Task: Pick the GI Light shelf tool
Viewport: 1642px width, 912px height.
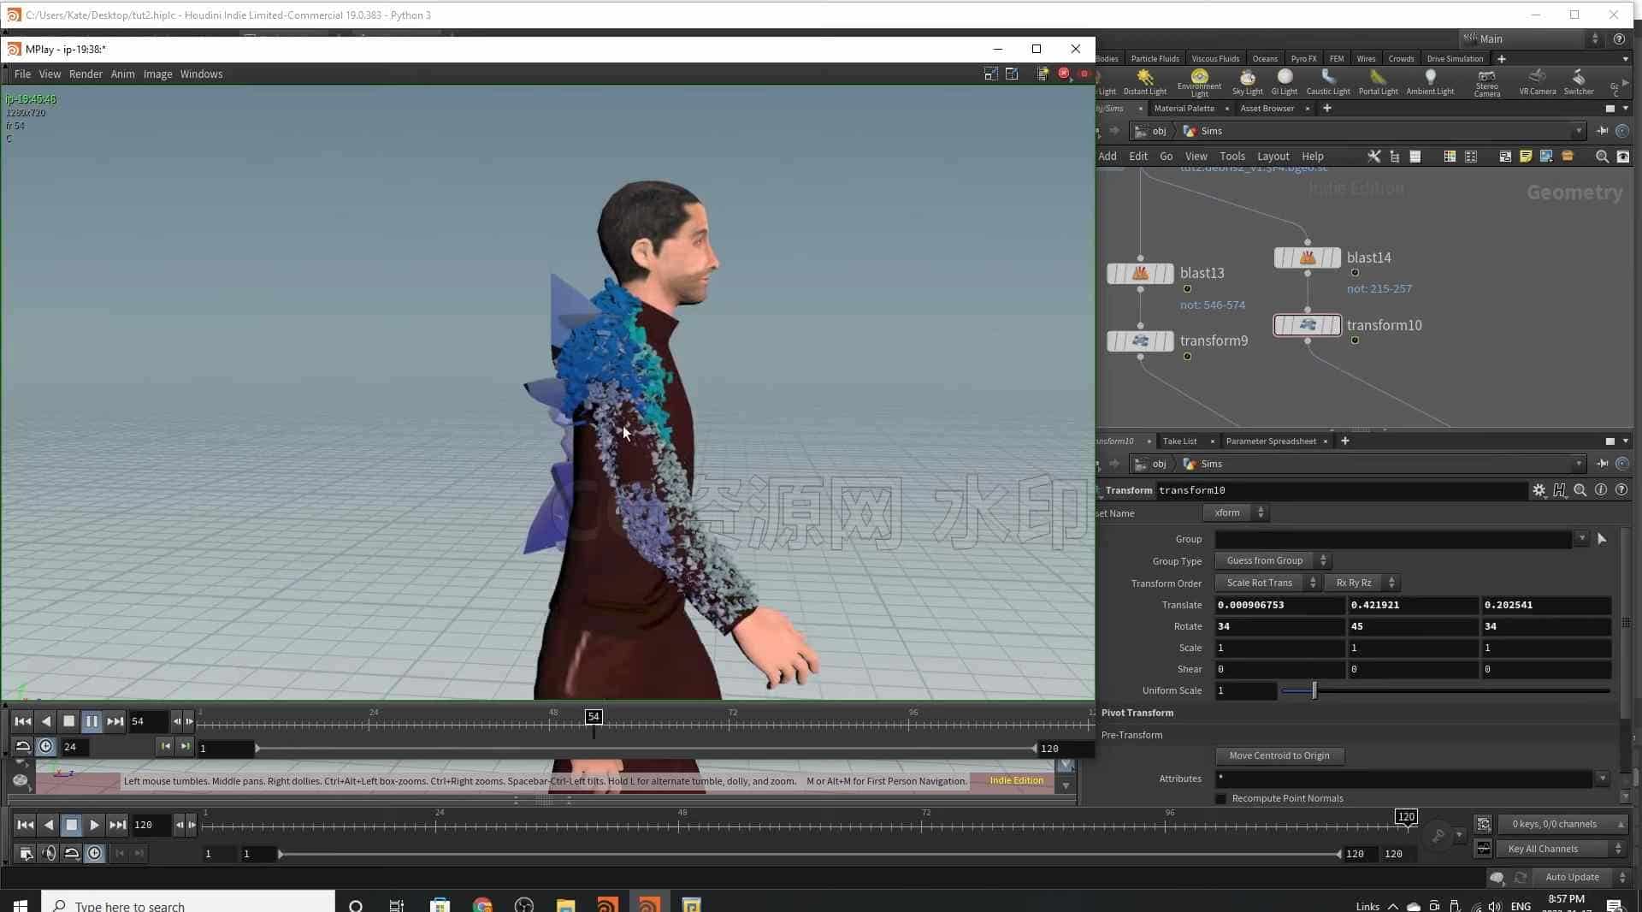Action: coord(1284,82)
